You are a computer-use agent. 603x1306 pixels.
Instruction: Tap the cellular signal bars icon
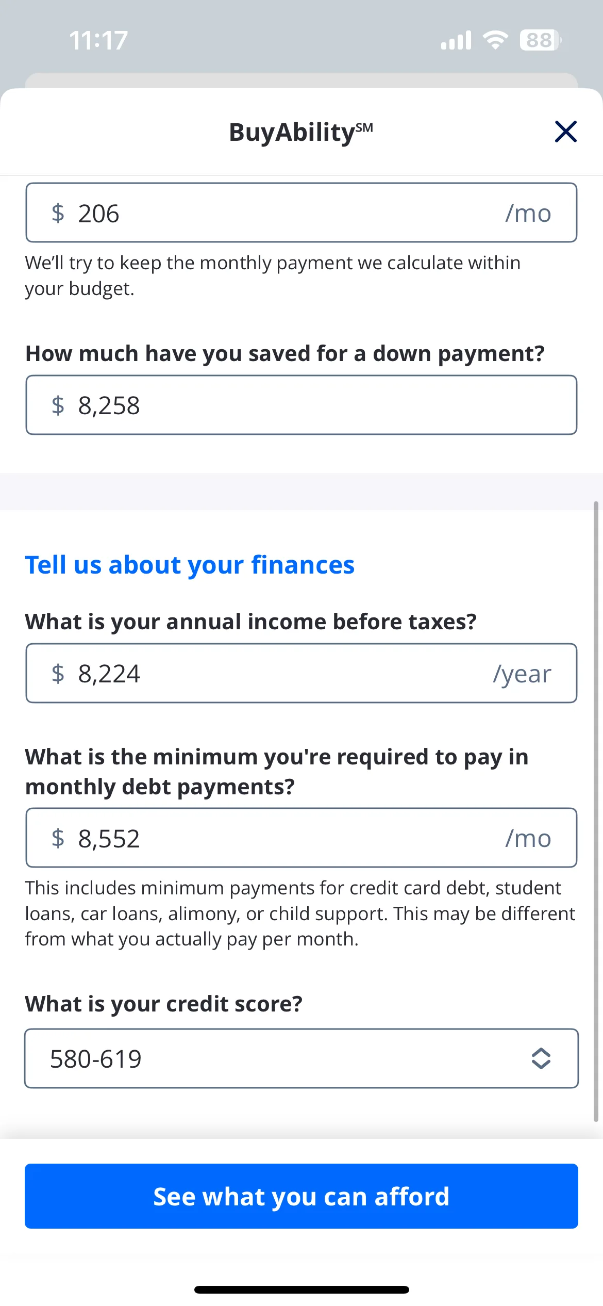point(456,40)
